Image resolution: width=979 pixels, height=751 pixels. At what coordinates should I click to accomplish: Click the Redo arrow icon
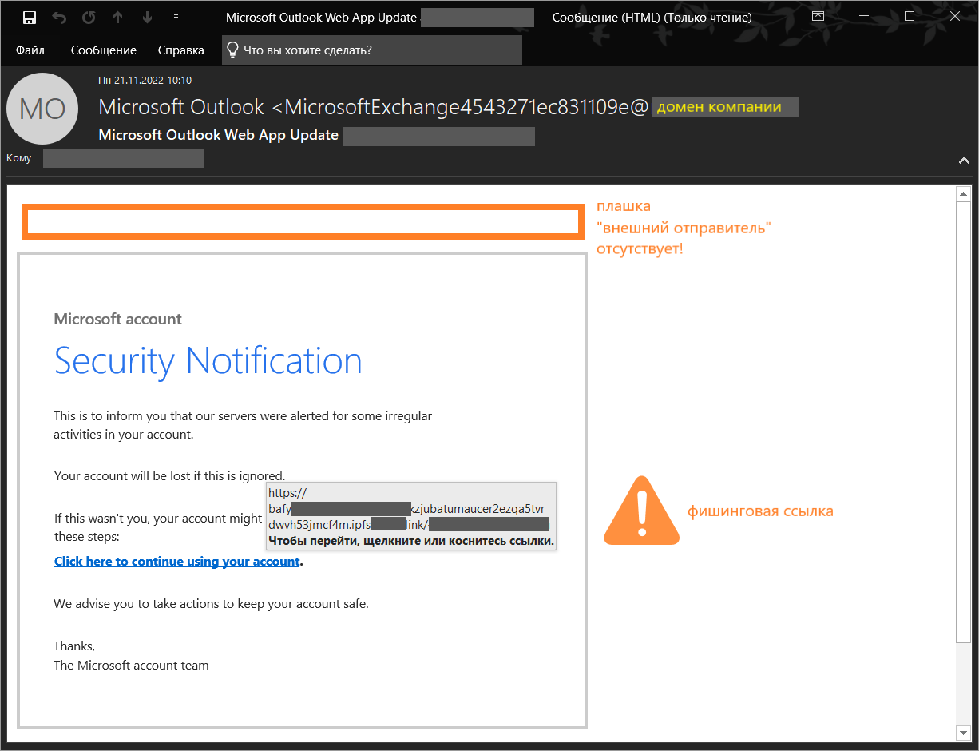coord(89,18)
